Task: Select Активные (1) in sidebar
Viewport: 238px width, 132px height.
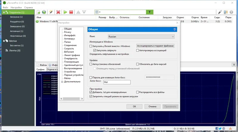Action: click(x=17, y=31)
